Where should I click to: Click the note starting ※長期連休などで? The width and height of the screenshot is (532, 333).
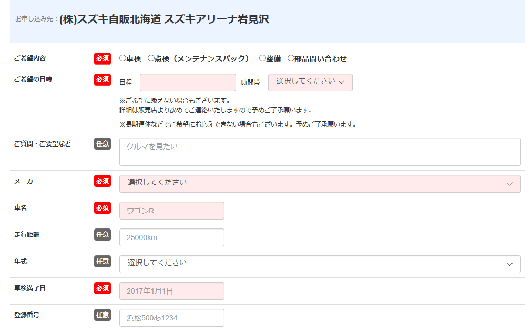[x=239, y=124]
